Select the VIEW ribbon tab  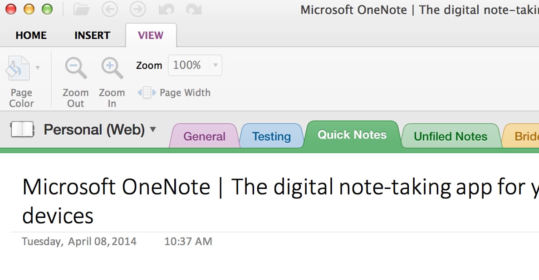[x=151, y=35]
